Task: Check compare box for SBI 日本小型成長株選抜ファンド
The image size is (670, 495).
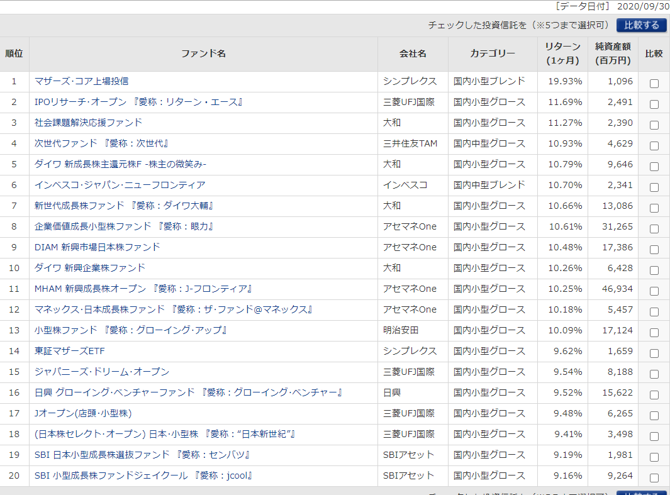Action: point(654,457)
